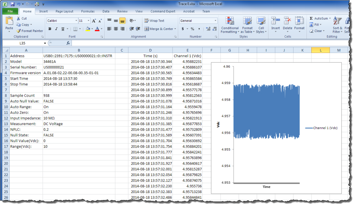Screen dimensions: 355x206
Task: Click the red Font Color A
Action: click(x=97, y=29)
